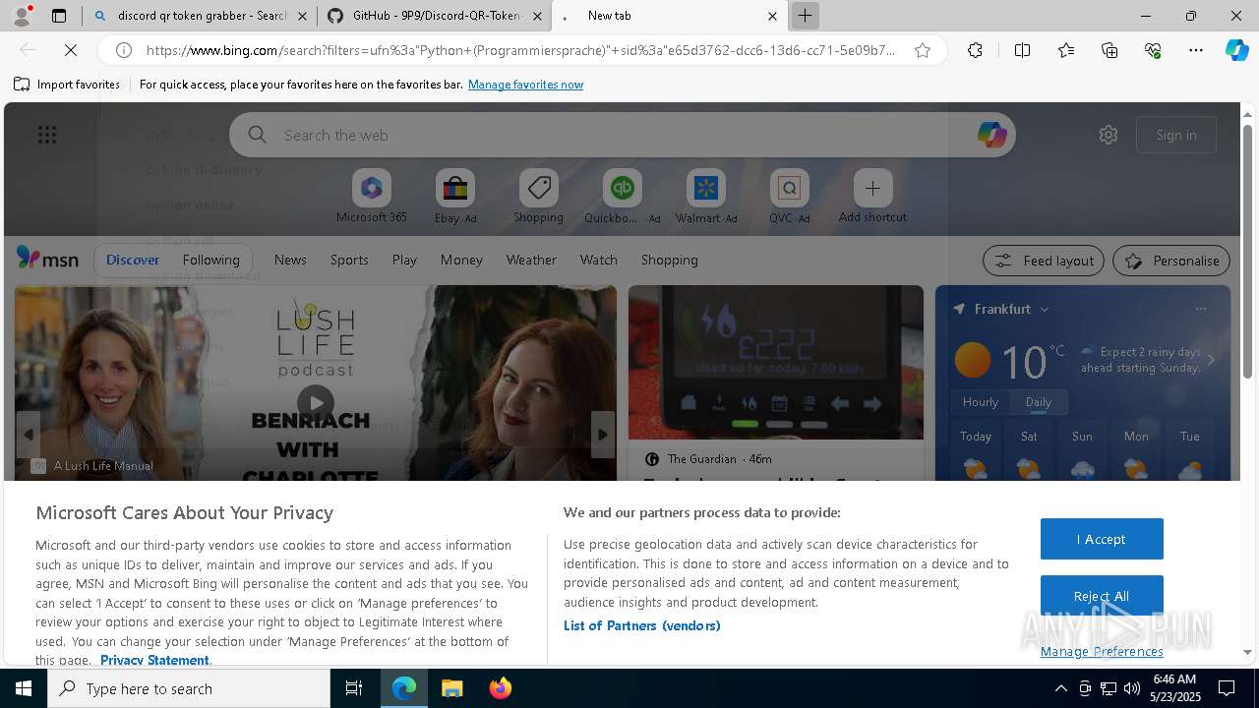The height and width of the screenshot is (708, 1259).
Task: Open Collections icon
Action: pos(1109,50)
